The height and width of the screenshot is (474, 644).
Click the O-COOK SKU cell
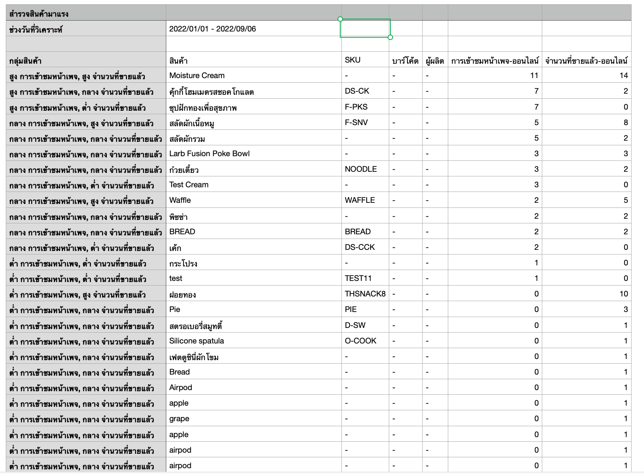[x=366, y=341]
